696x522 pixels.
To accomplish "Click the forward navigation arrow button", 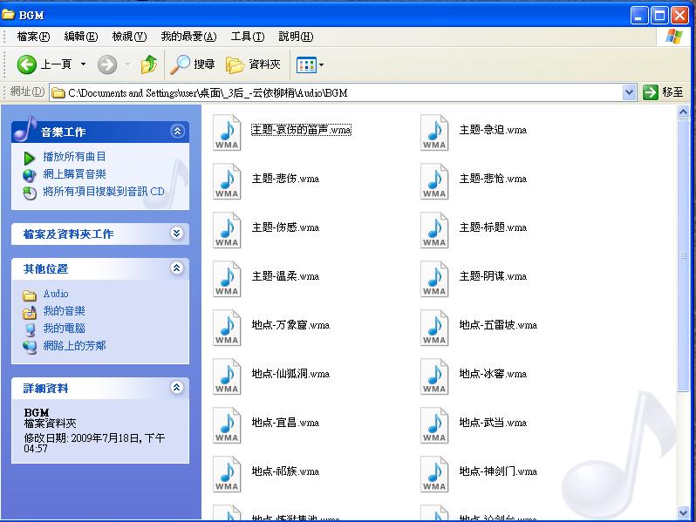I will (x=107, y=64).
